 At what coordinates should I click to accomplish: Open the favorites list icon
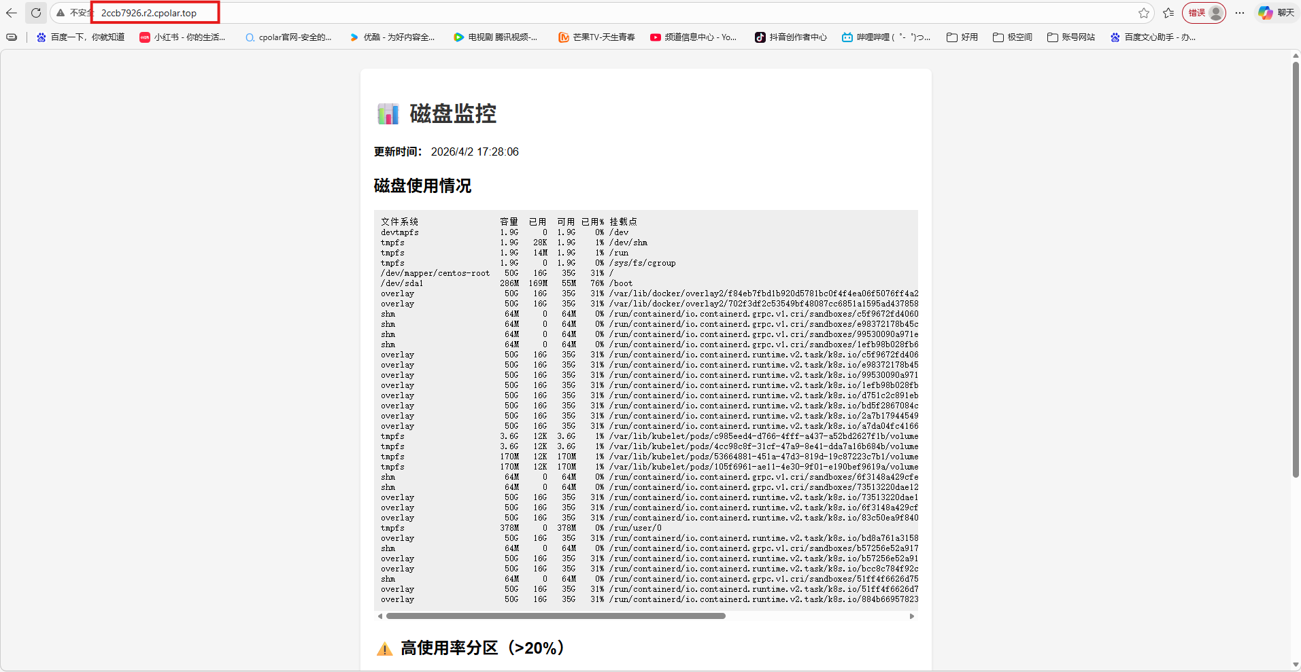click(1168, 13)
